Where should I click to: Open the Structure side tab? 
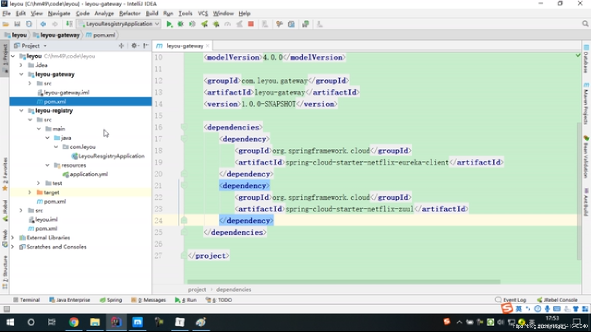5,272
